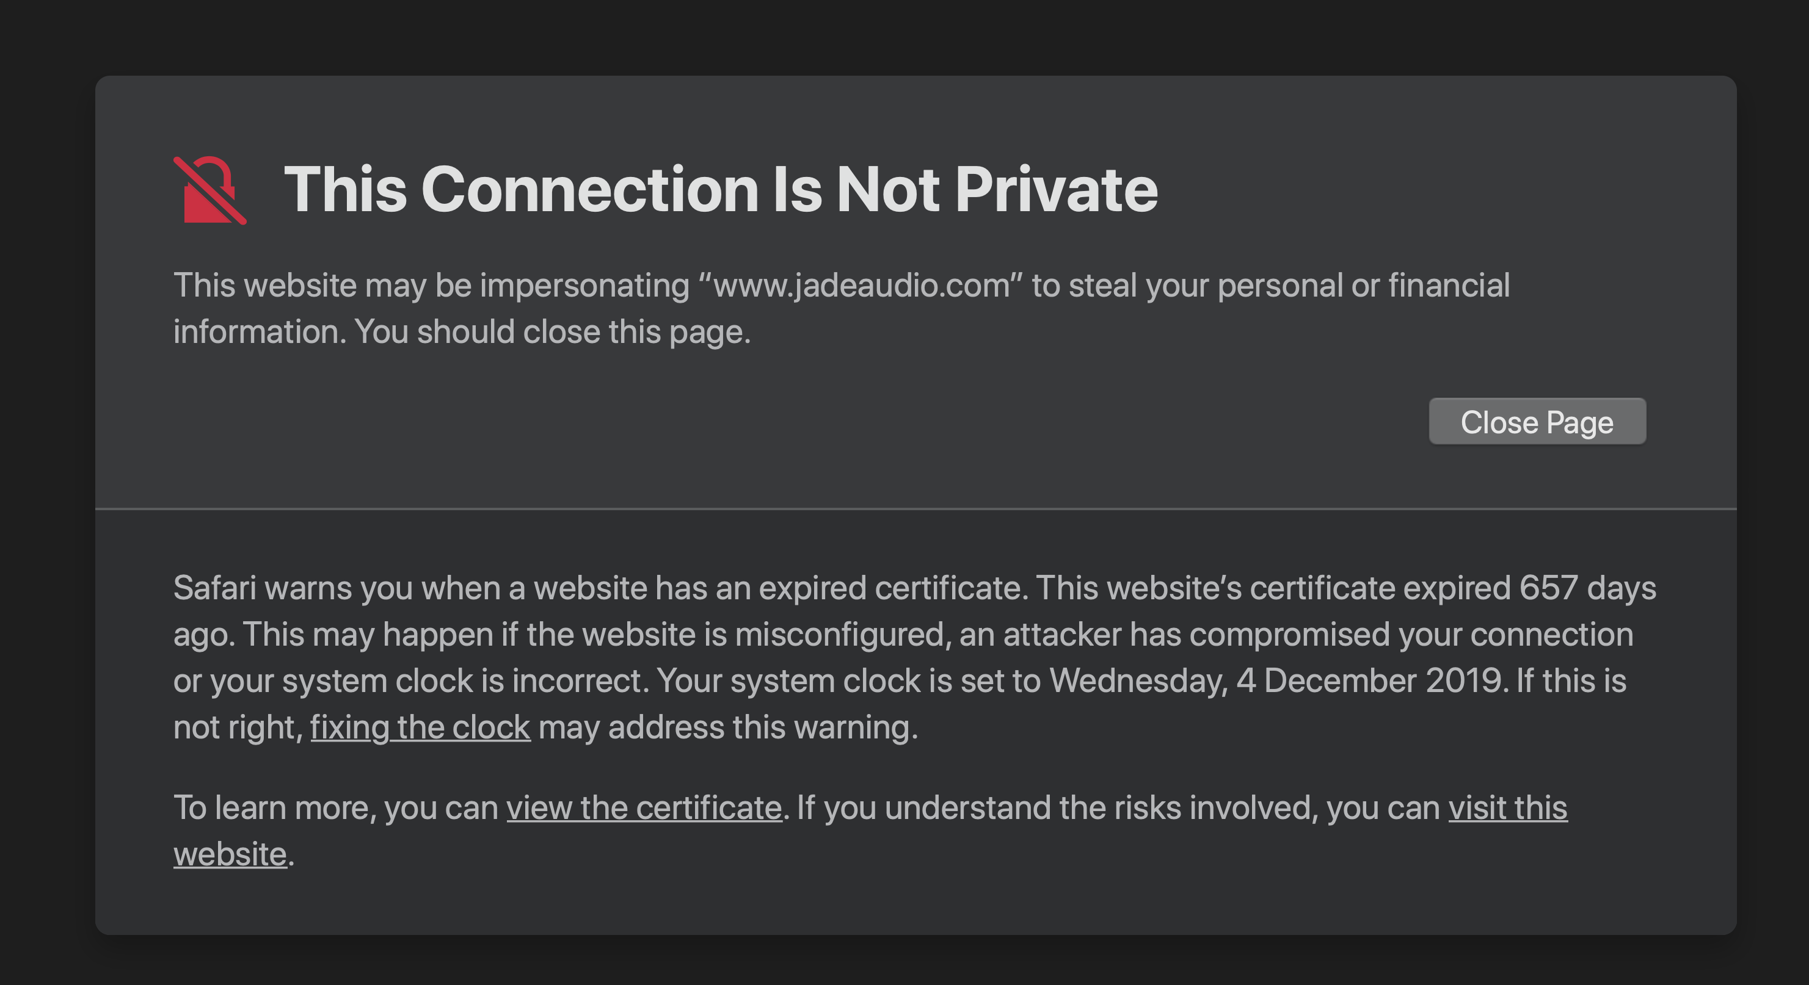Click the 'You should close this page.' sentence

click(x=553, y=332)
